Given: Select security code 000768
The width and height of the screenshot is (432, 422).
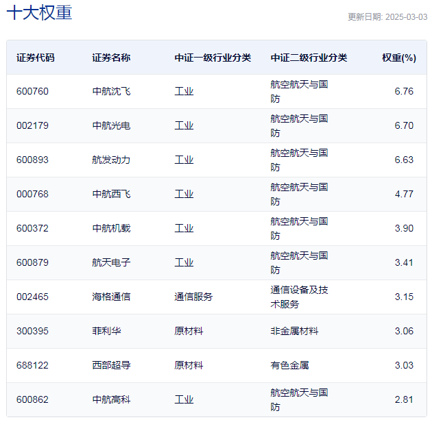Looking at the screenshot, I should coord(32,194).
